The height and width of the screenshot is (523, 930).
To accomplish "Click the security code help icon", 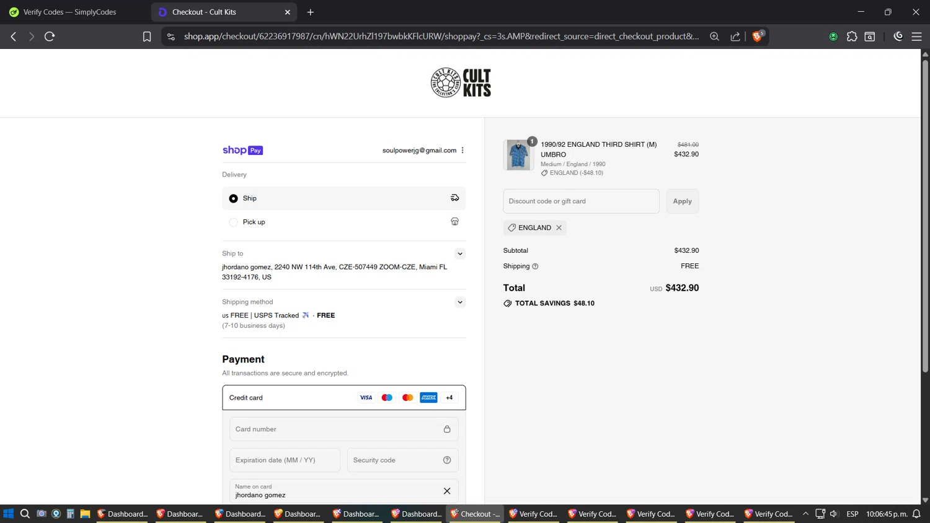I will point(447,460).
